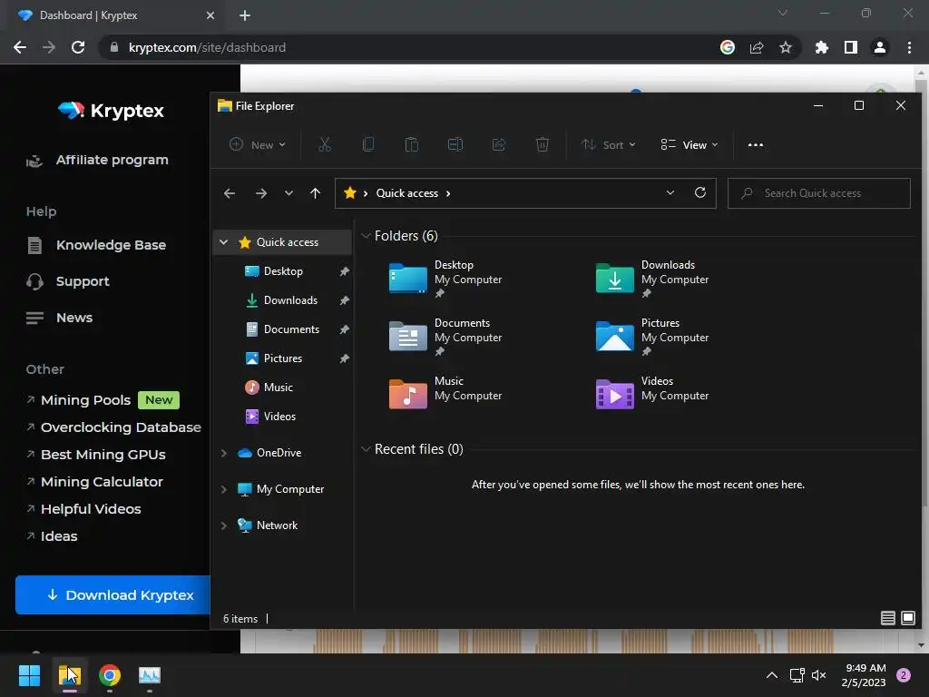This screenshot has width=929, height=697.
Task: Open the Documents folder tile
Action: (445, 336)
